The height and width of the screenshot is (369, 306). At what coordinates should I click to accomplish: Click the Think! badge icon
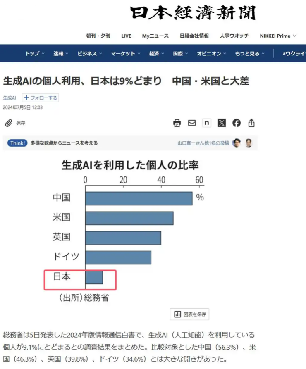click(17, 143)
